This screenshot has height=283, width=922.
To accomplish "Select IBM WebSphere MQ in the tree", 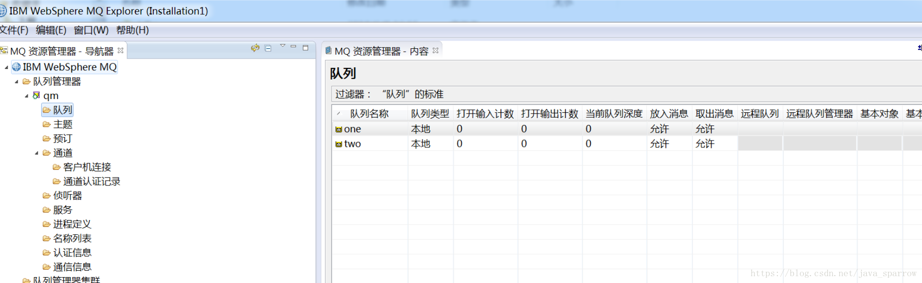I will tap(70, 67).
